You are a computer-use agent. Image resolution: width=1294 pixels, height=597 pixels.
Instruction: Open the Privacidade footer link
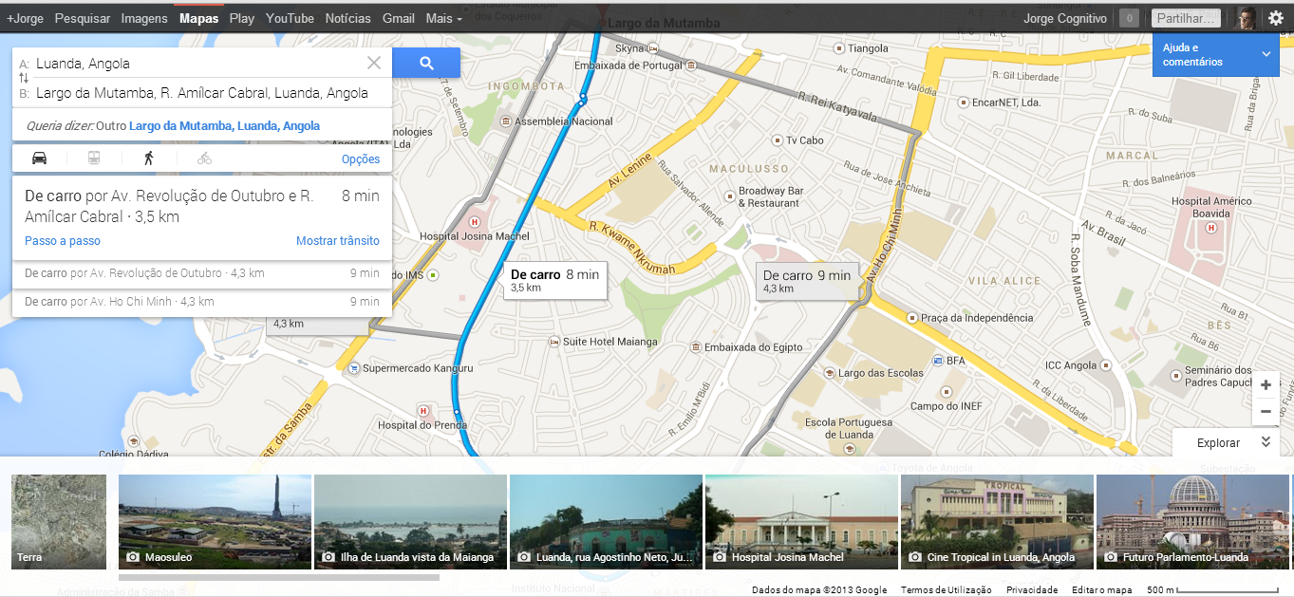coord(1032,589)
